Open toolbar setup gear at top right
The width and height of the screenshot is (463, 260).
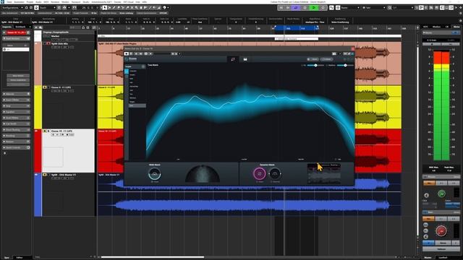coord(460,8)
